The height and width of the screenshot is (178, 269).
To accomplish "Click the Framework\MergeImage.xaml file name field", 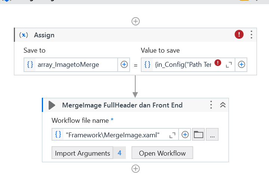I will pyautogui.click(x=112, y=135).
